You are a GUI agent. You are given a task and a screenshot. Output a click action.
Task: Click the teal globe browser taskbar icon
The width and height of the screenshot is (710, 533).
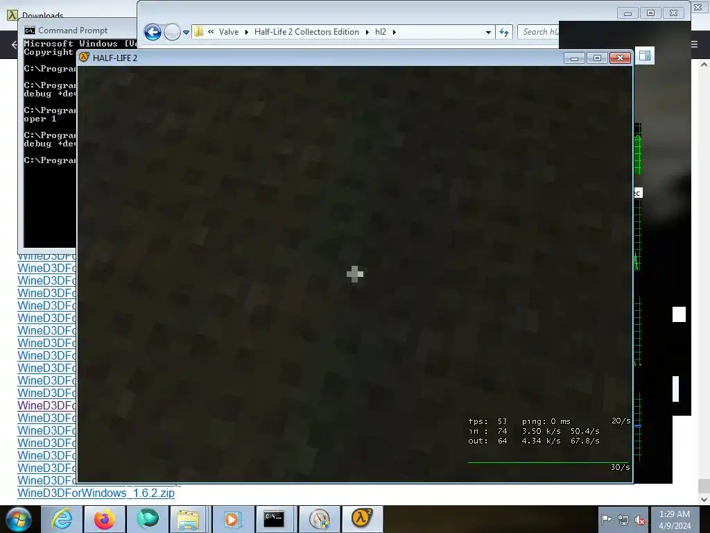coord(147,519)
